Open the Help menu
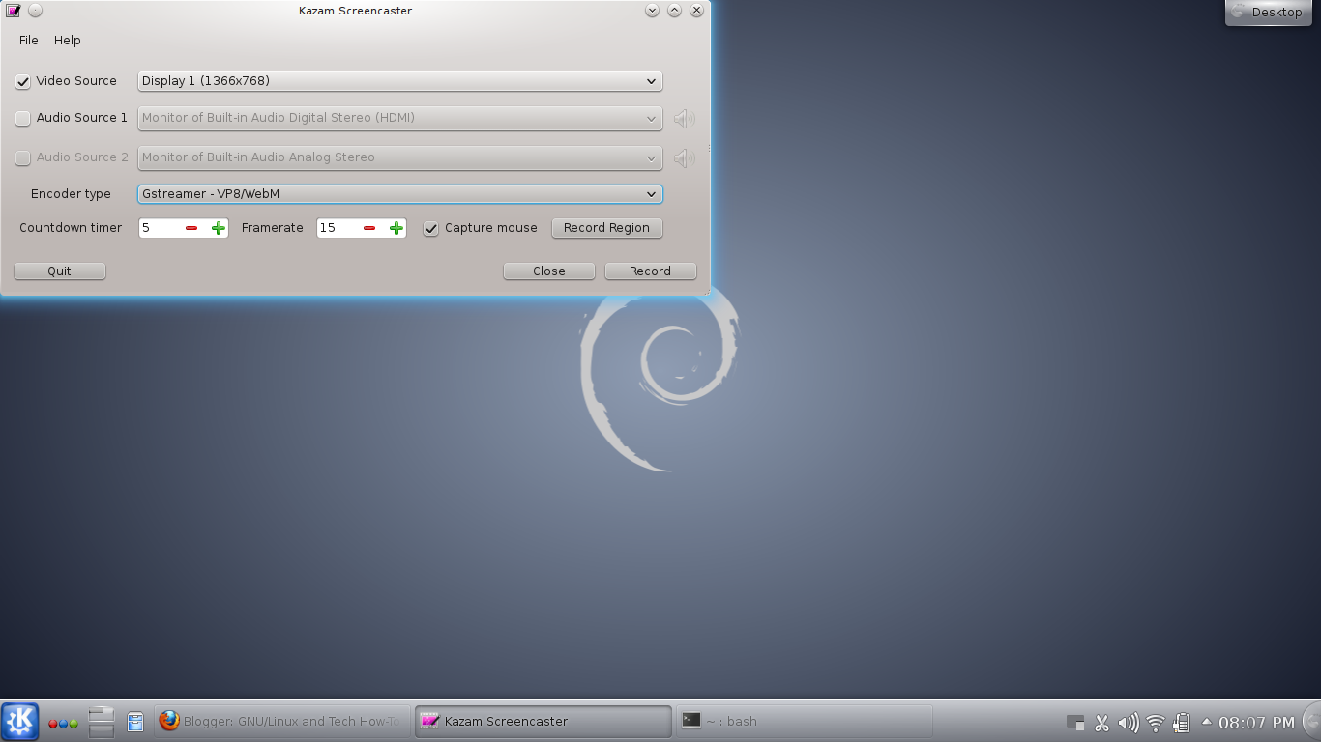 click(68, 41)
